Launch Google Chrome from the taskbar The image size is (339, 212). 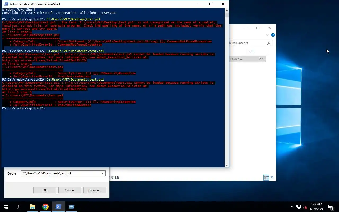46,207
